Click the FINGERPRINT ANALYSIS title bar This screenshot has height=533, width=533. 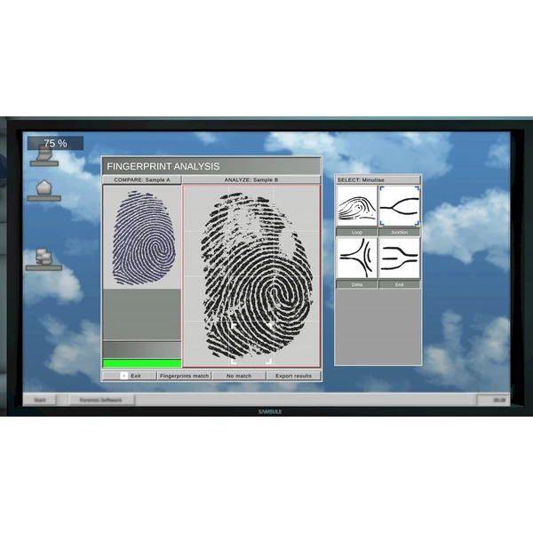click(211, 166)
